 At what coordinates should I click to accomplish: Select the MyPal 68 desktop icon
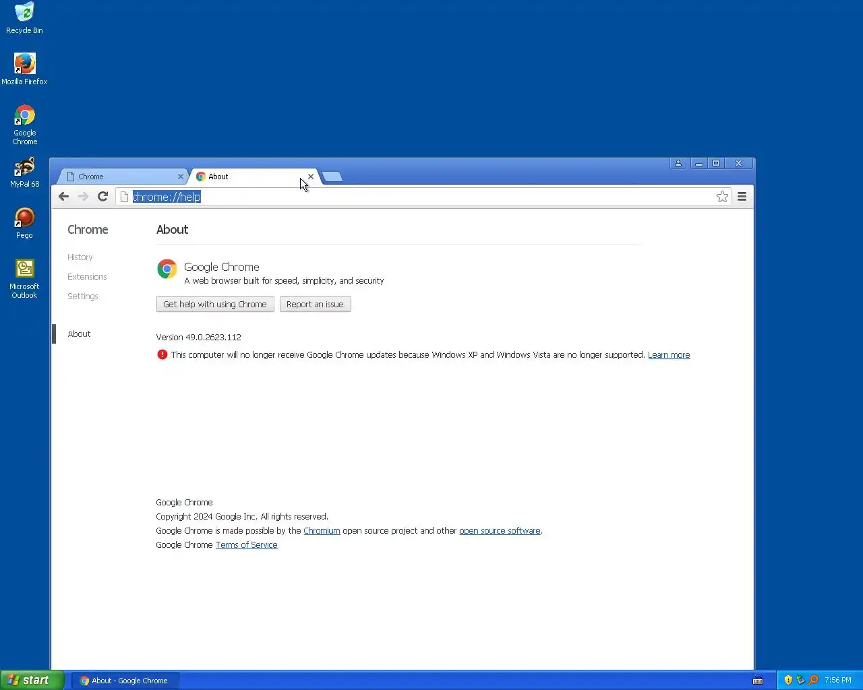[24, 172]
